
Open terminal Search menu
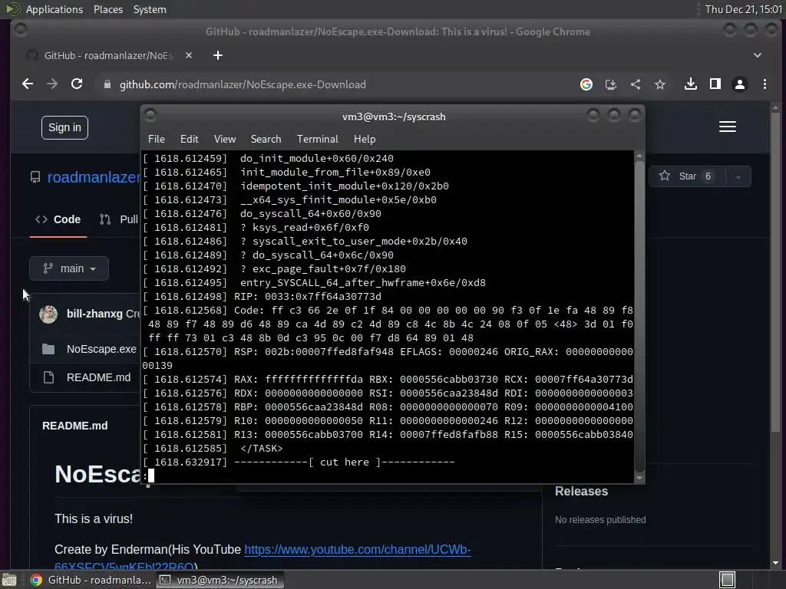tap(266, 140)
